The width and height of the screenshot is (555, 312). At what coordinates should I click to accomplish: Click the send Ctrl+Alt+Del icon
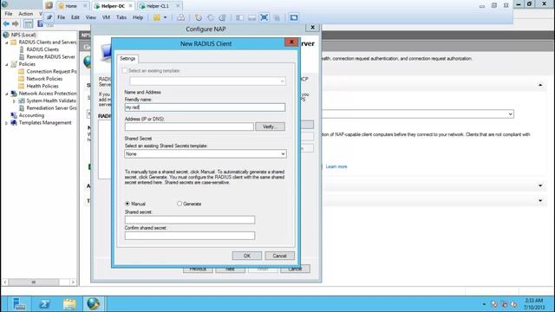coord(180,17)
